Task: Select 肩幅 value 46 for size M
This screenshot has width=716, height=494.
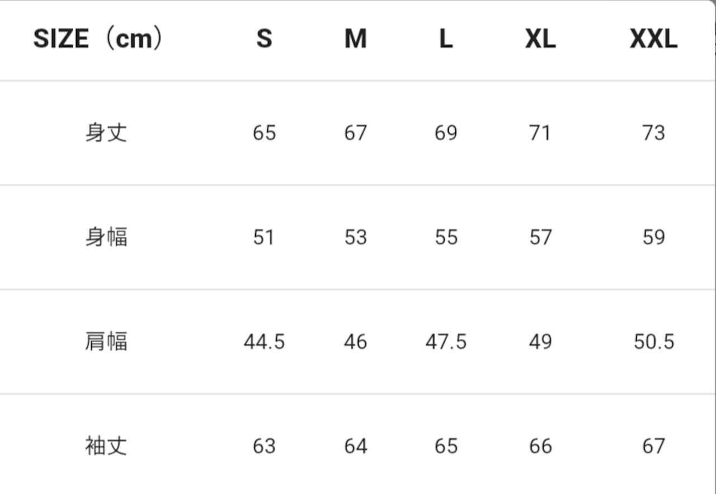Action: 355,341
